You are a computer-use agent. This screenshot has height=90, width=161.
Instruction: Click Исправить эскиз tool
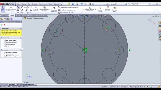pyautogui.click(x=100, y=9)
